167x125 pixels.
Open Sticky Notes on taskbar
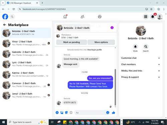(x=65, y=122)
